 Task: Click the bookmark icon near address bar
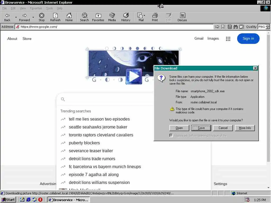click(223, 27)
